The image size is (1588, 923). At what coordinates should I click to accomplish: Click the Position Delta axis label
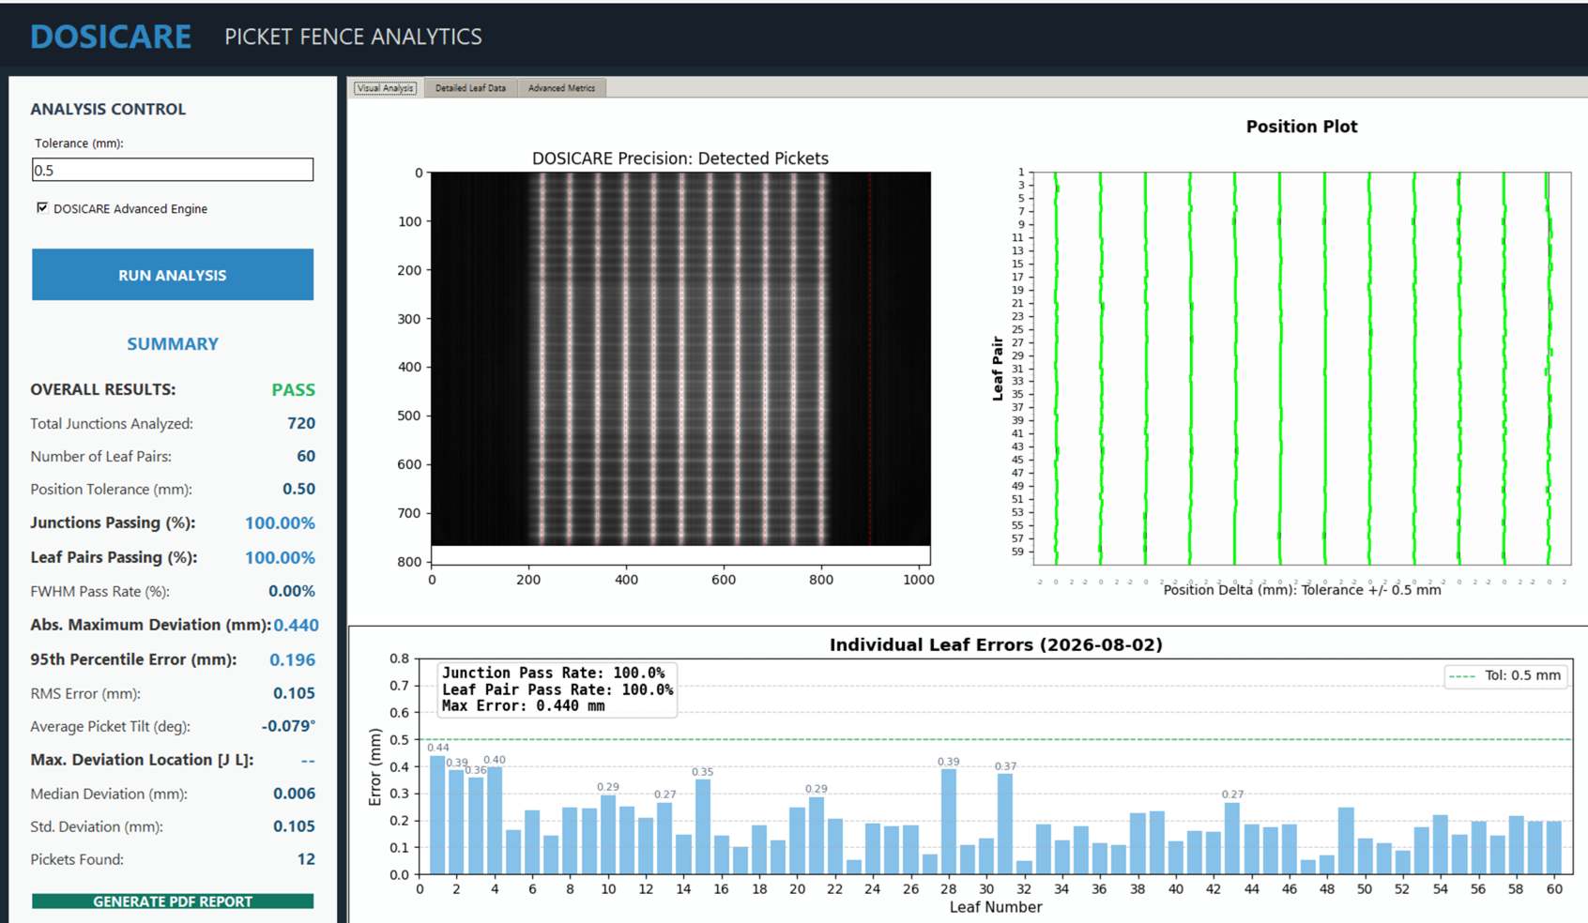[1302, 590]
